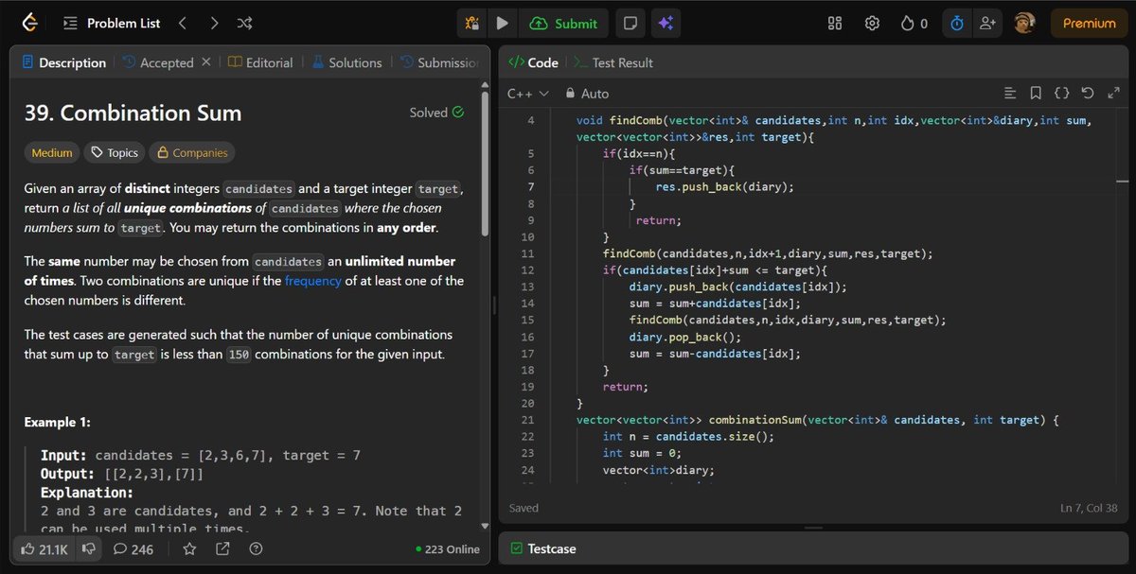Click the Example 1 heading
Image resolution: width=1136 pixels, height=574 pixels.
pos(58,422)
